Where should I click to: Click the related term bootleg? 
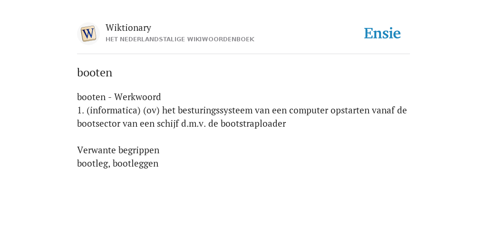(94, 164)
